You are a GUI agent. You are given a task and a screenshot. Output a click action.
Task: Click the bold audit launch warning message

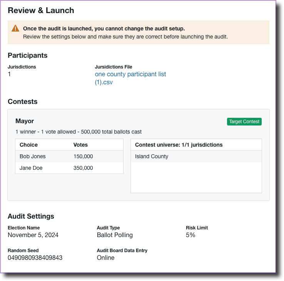(104, 28)
